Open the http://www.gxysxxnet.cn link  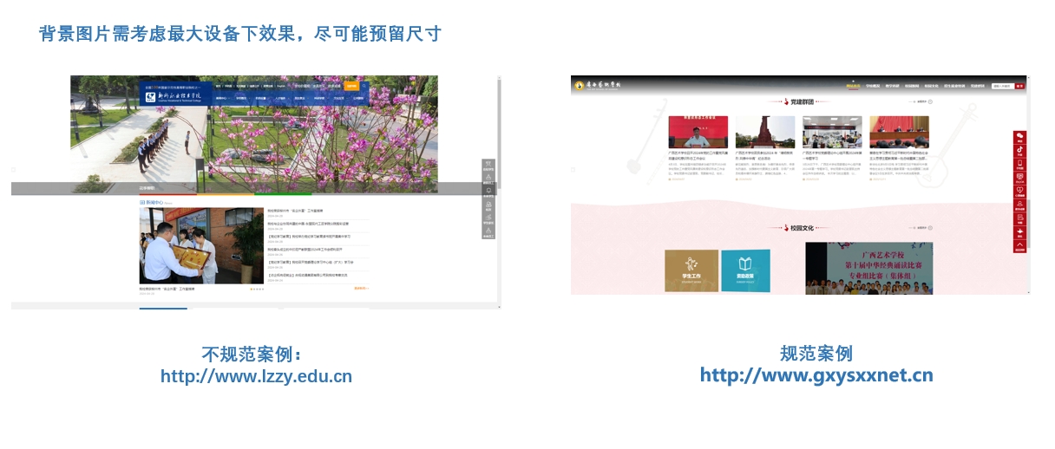tap(816, 375)
